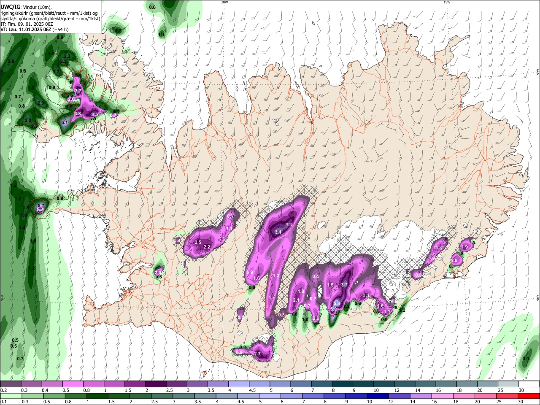This screenshot has height=405, width=540.
Task: Click the '20W' longitude label
Action: (x=224, y=2)
